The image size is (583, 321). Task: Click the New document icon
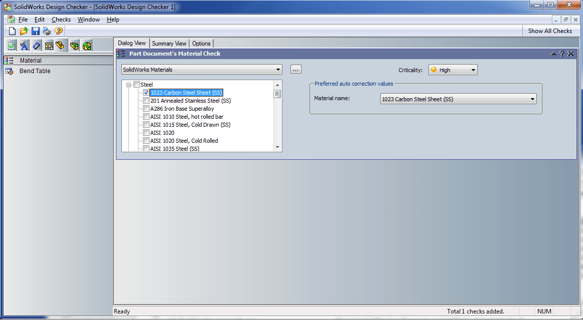pos(13,31)
